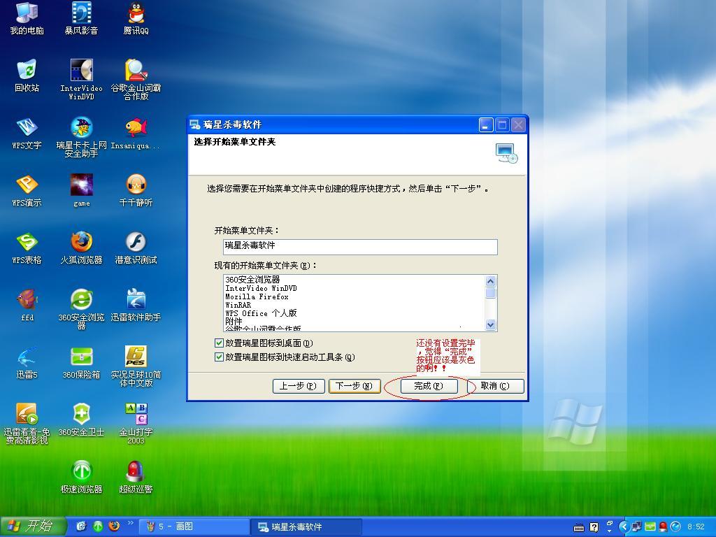Open 迅雷软件助手 desktop icon

(x=136, y=305)
